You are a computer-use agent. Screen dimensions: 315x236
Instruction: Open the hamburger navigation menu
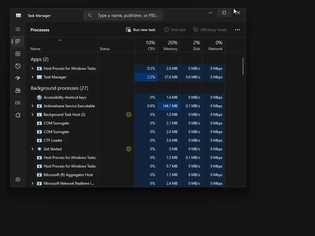[18, 29]
